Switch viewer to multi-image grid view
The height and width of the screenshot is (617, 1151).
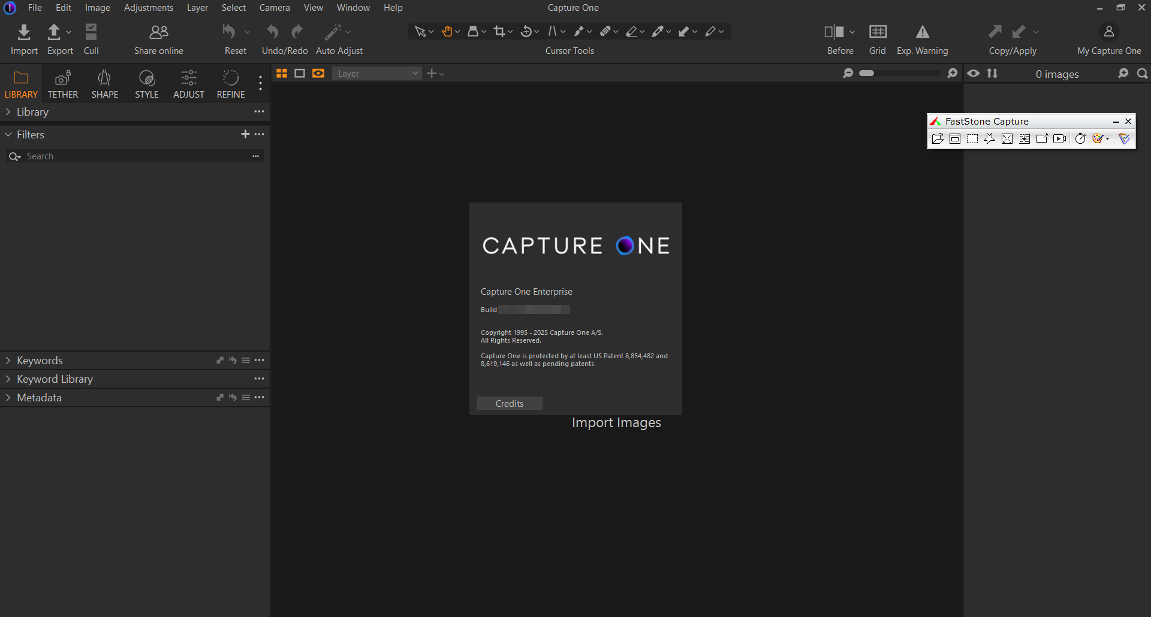pos(282,74)
